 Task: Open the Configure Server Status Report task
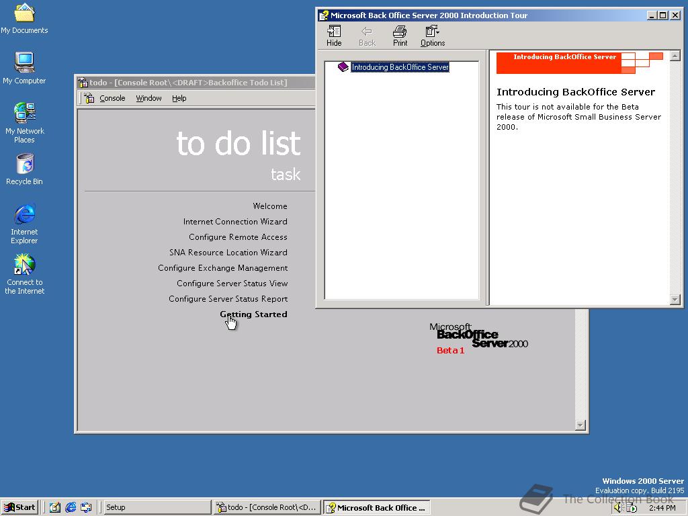click(x=228, y=299)
